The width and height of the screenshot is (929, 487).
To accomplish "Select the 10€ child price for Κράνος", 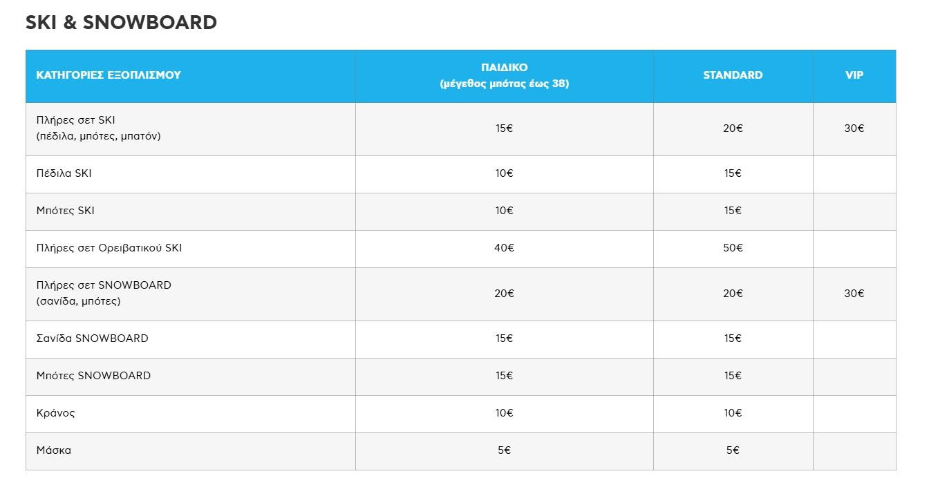I will coord(505,413).
